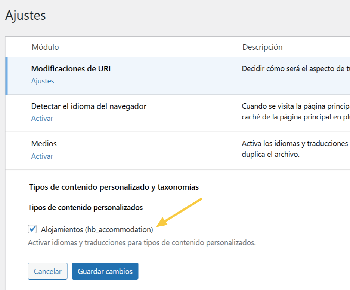The width and height of the screenshot is (350, 290).
Task: Click the Módulo column header
Action: point(45,47)
